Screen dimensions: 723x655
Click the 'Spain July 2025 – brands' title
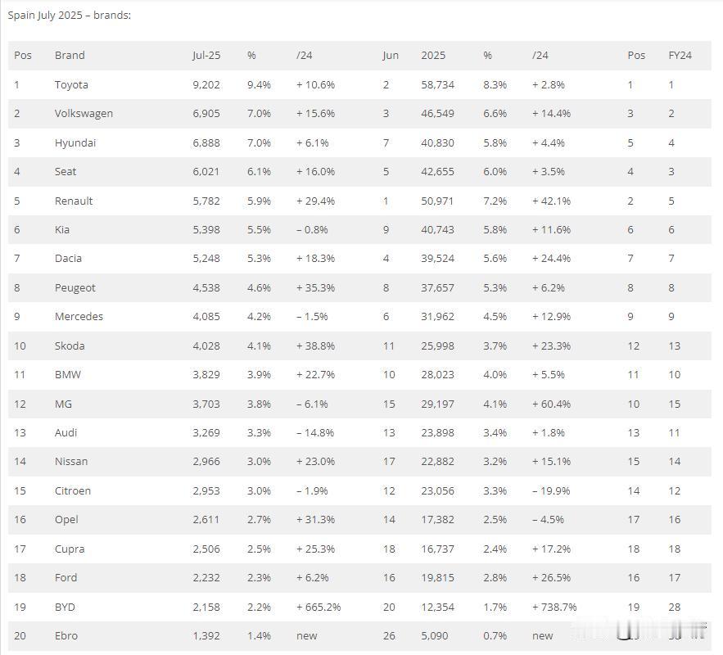(70, 16)
